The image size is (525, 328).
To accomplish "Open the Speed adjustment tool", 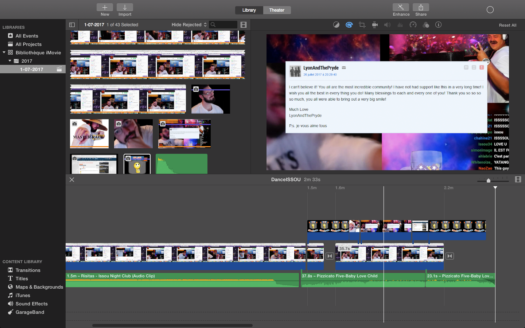I will click(413, 25).
